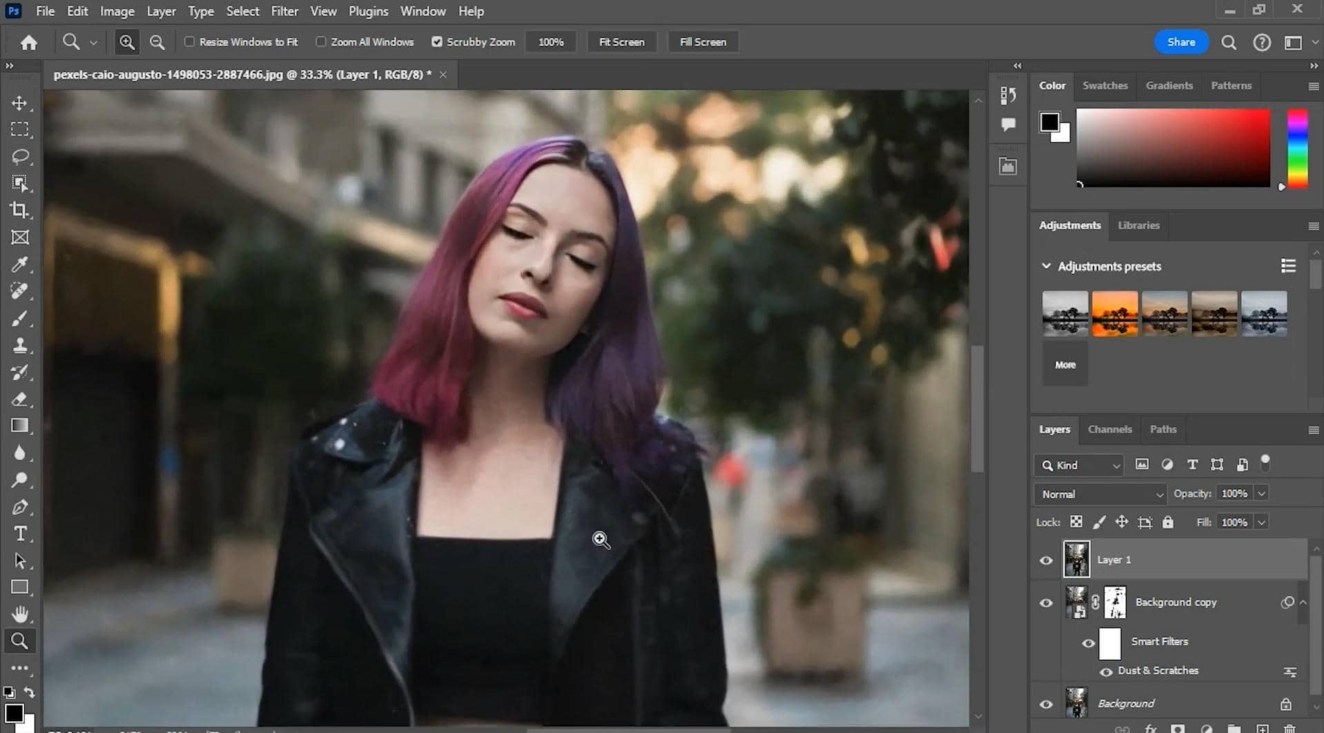Select the Hand tool
Image resolution: width=1324 pixels, height=733 pixels.
point(20,614)
